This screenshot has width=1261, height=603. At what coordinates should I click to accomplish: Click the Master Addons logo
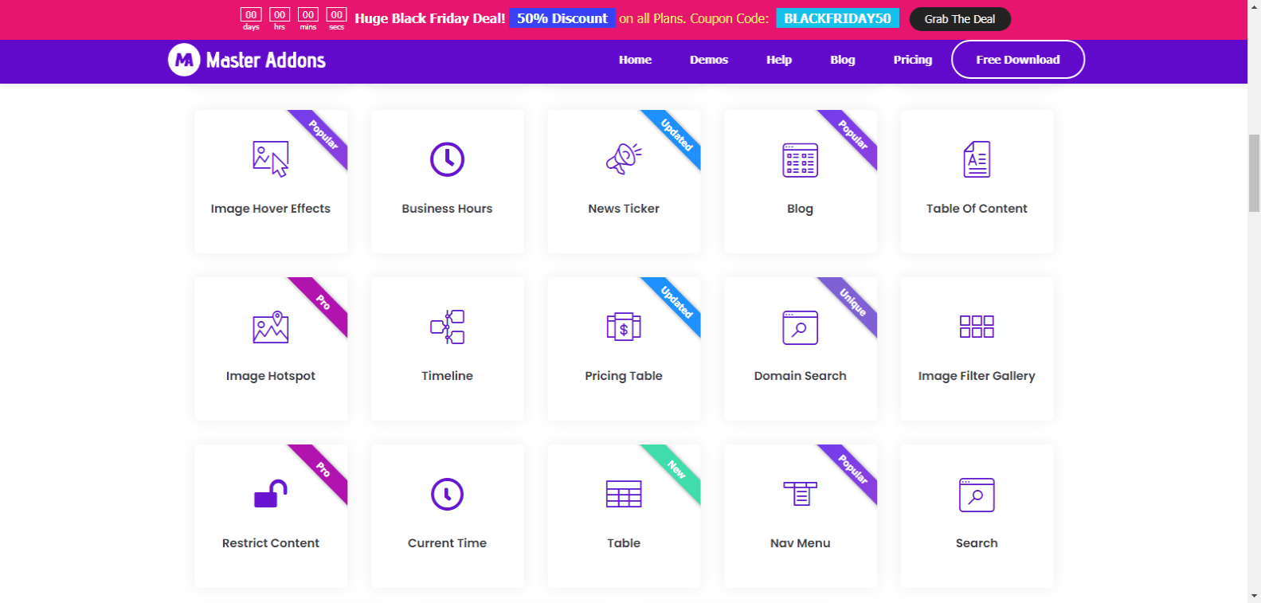(247, 60)
